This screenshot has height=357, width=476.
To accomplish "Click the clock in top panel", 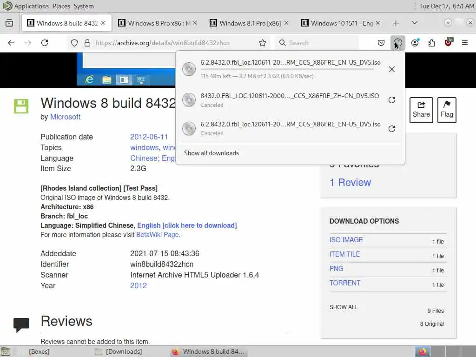I will tap(446, 6).
